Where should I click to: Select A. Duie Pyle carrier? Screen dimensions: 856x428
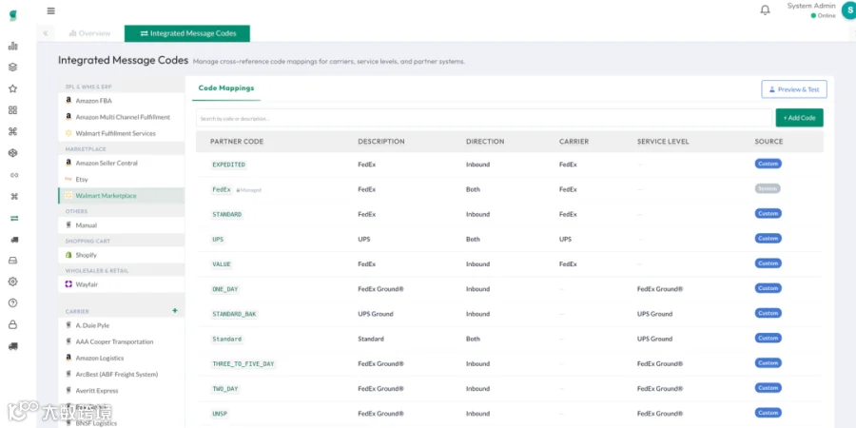(x=121, y=325)
